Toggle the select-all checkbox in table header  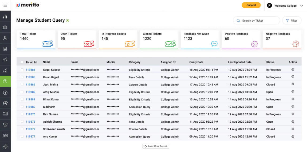(22, 62)
